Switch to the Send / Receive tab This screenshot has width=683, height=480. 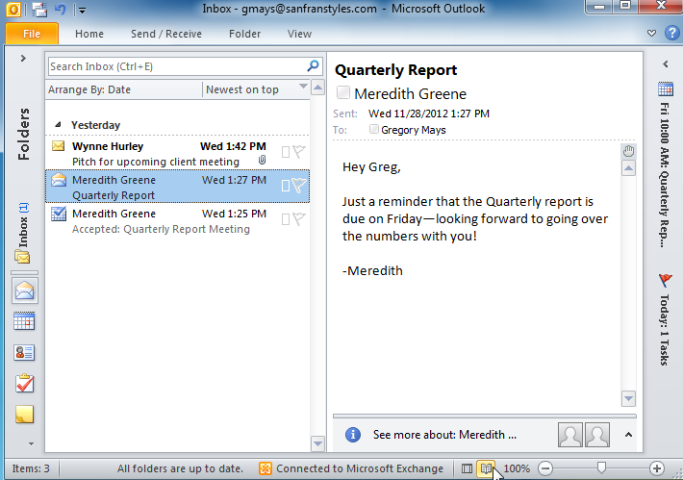pos(165,34)
